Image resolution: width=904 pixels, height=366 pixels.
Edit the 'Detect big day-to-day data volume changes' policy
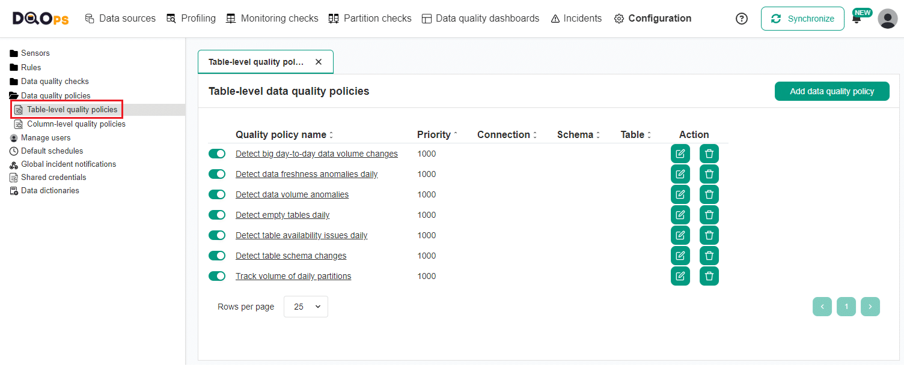[x=680, y=154]
